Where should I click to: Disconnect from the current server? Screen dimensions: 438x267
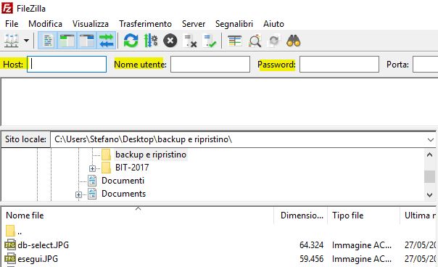(190, 41)
